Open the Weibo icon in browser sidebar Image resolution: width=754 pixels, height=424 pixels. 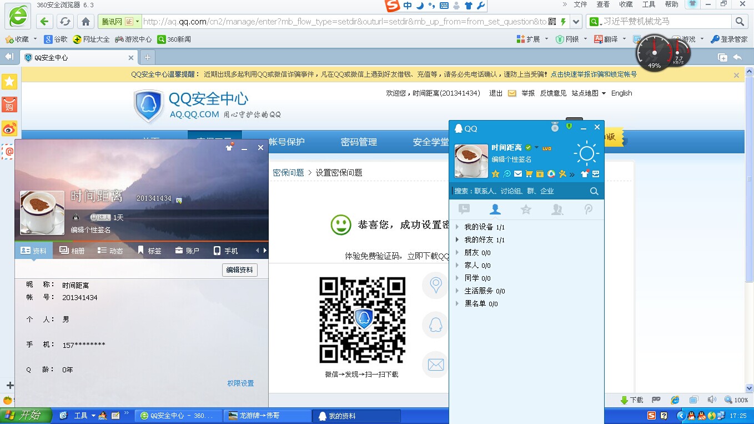[9, 128]
